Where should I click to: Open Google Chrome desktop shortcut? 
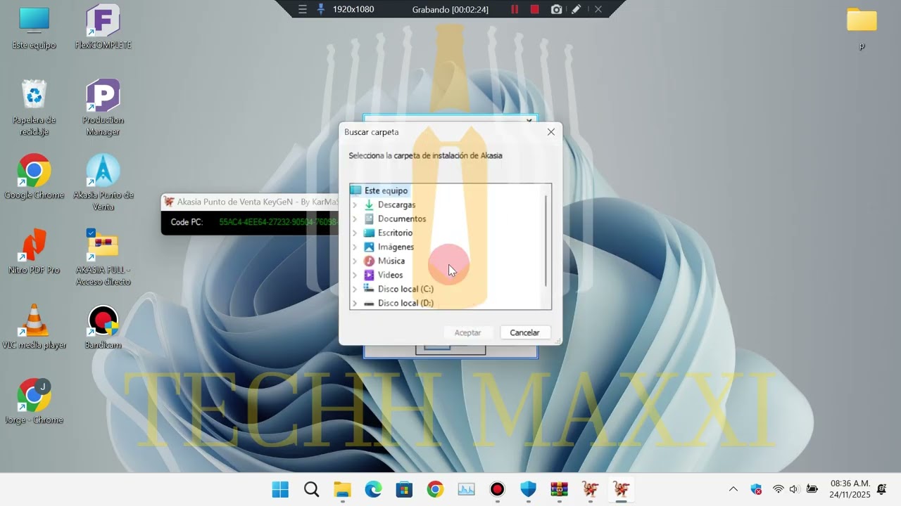tap(34, 177)
